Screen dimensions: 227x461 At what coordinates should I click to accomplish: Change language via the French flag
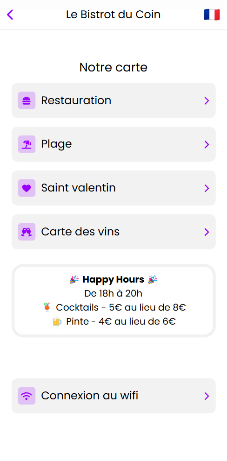(212, 14)
